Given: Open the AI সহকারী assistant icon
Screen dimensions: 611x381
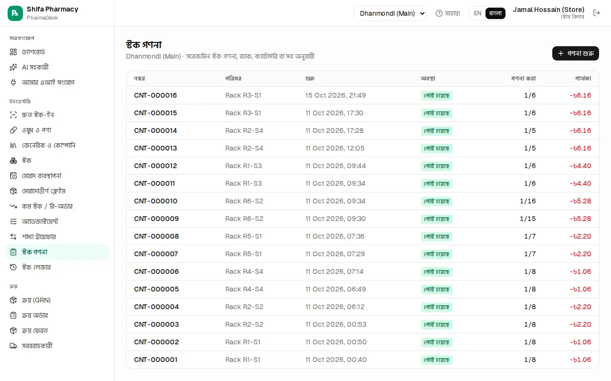Looking at the screenshot, I should [13, 67].
